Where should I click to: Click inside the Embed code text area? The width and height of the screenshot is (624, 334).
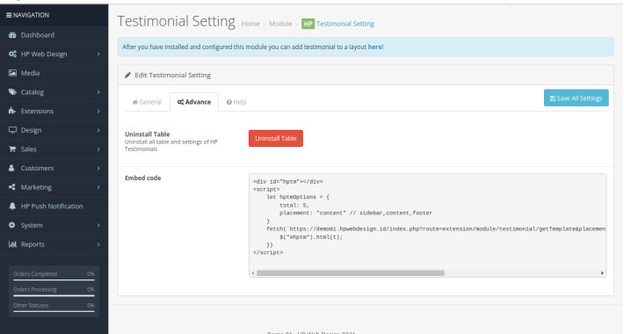tap(427, 225)
